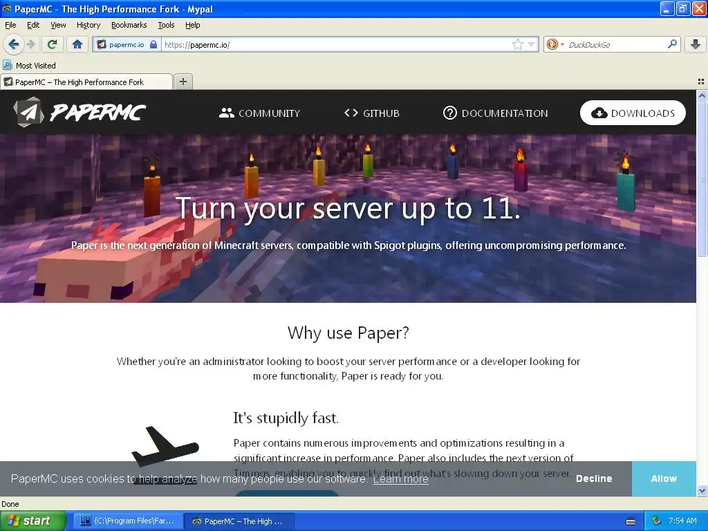Screen dimensions: 708x531
Task: Click the page scrollbar up arrow
Action: 702,95
